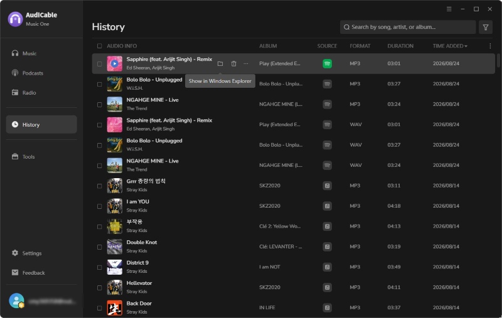
Task: Click the Double Knot row checkbox
Action: point(100,247)
